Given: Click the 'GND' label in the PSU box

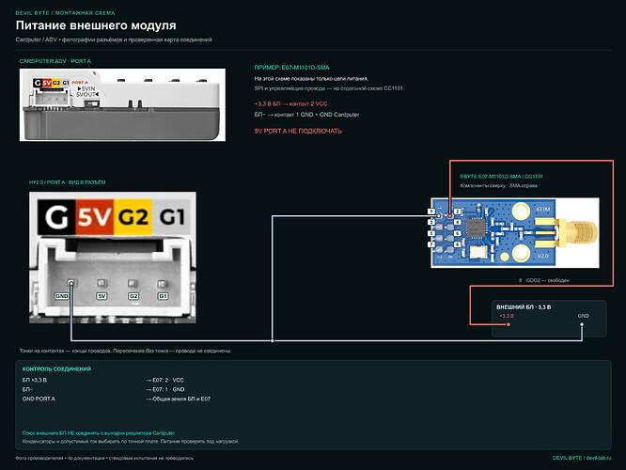Looking at the screenshot, I should [x=584, y=316].
